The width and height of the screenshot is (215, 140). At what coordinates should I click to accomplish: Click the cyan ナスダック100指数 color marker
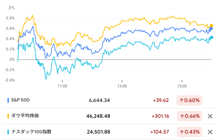8,132
